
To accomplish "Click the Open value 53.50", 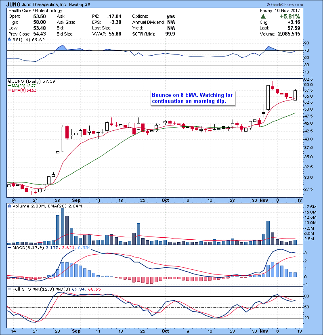I will pyautogui.click(x=40, y=17).
